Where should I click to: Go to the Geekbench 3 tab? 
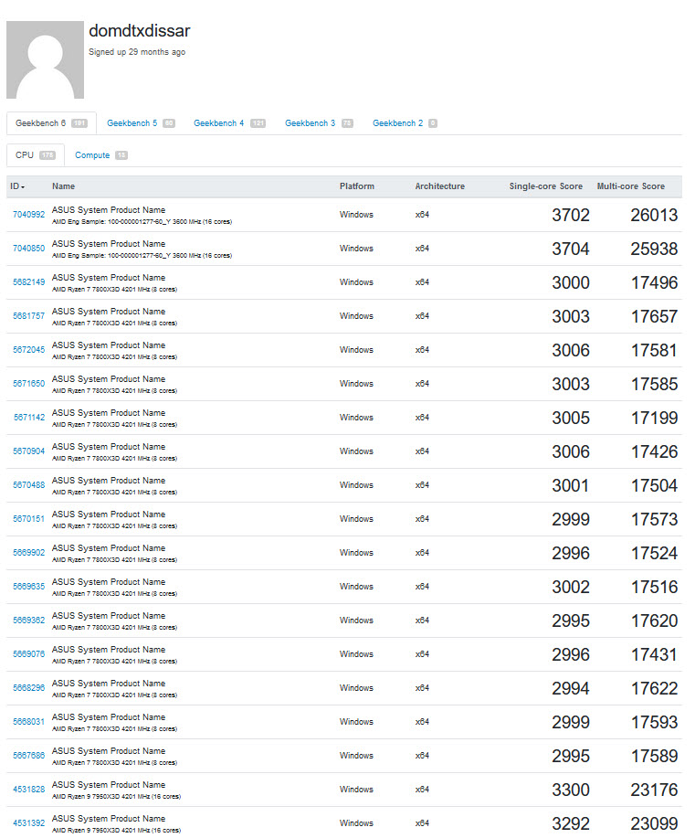coord(319,123)
